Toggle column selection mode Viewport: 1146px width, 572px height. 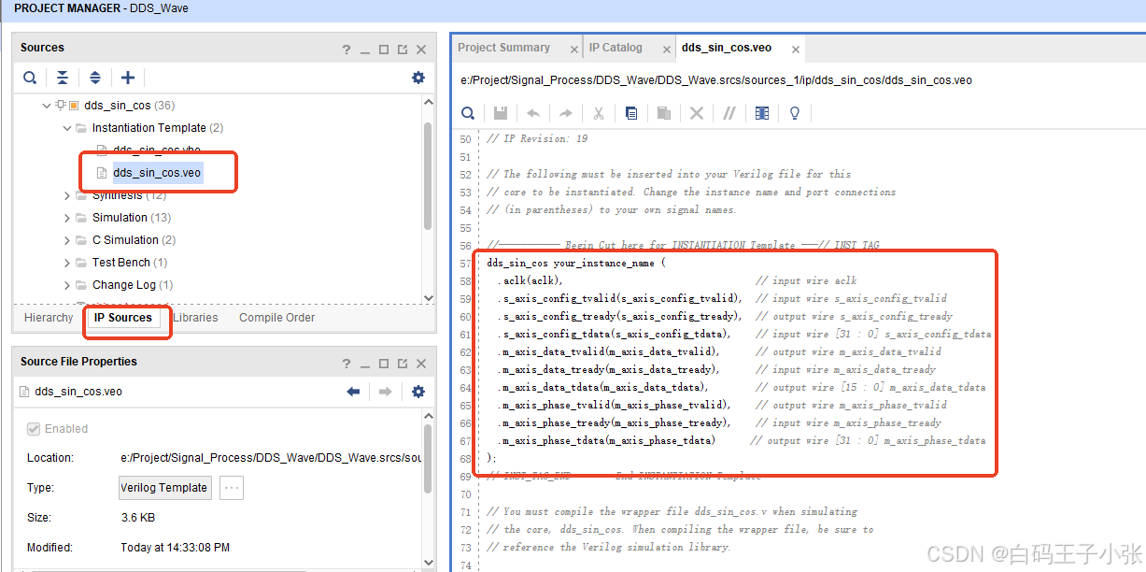tap(762, 113)
